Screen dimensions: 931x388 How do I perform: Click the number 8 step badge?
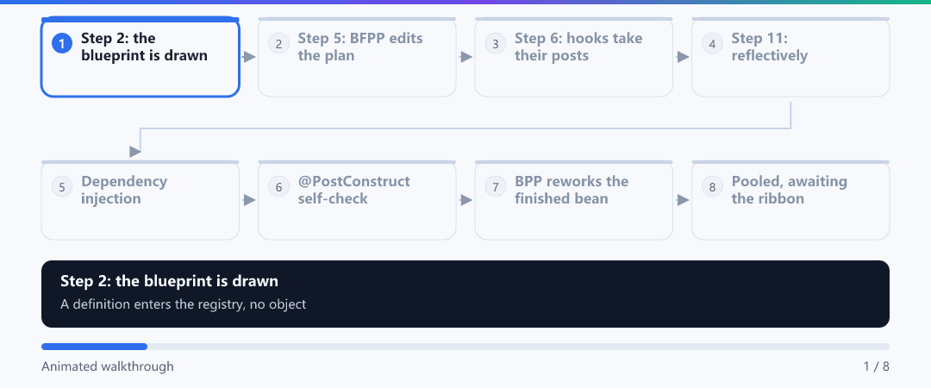(712, 186)
